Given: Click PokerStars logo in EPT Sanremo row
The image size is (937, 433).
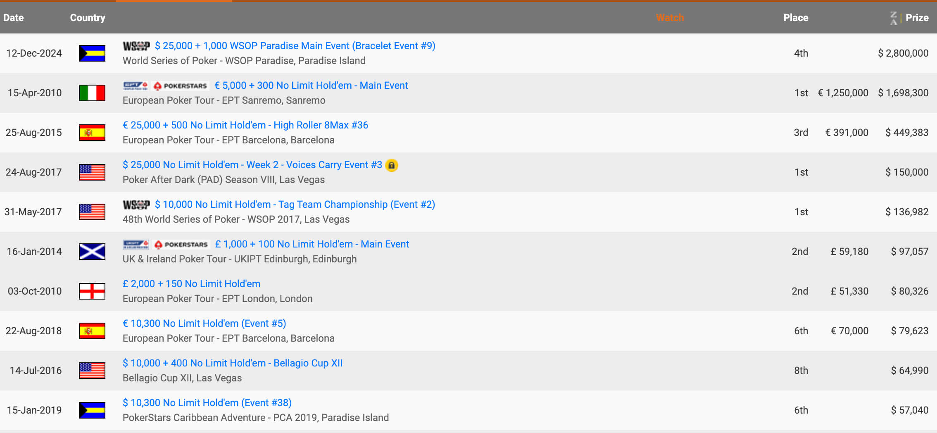Looking at the screenshot, I should (181, 86).
